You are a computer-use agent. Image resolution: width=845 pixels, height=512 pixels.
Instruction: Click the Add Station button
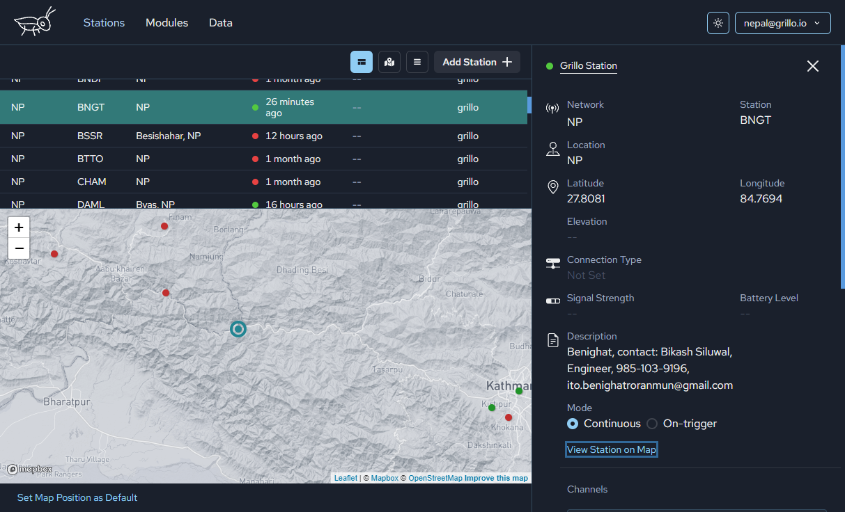click(477, 62)
